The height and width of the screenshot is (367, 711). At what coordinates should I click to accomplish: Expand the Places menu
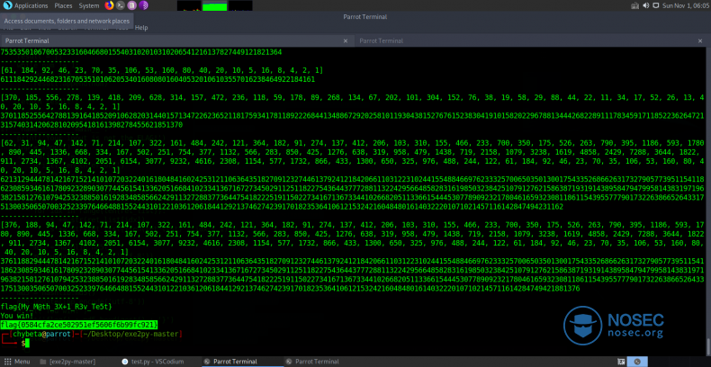(x=63, y=5)
